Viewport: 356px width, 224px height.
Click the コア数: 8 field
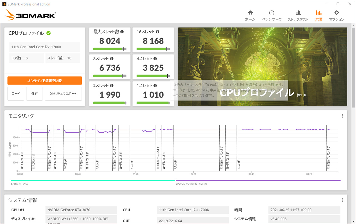pyautogui.click(x=26, y=58)
